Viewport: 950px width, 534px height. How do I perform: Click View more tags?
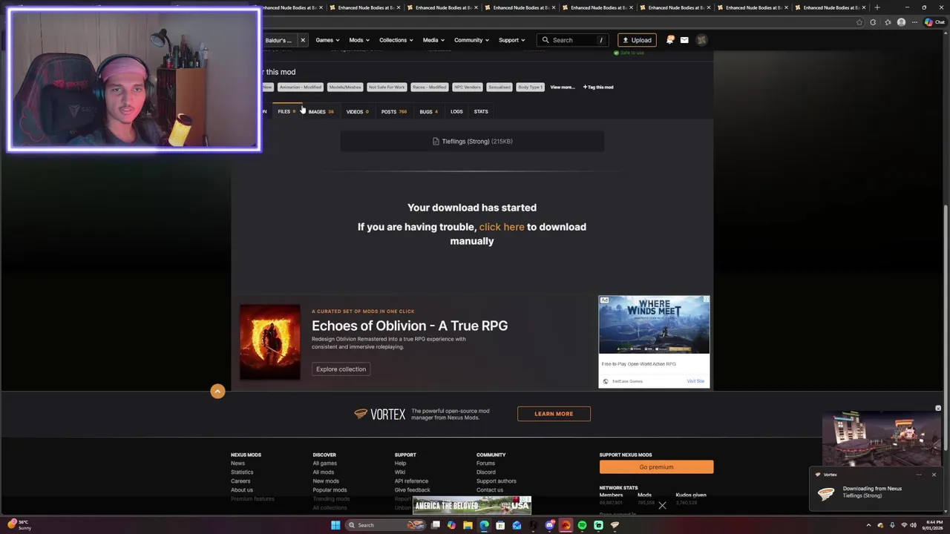tap(563, 87)
